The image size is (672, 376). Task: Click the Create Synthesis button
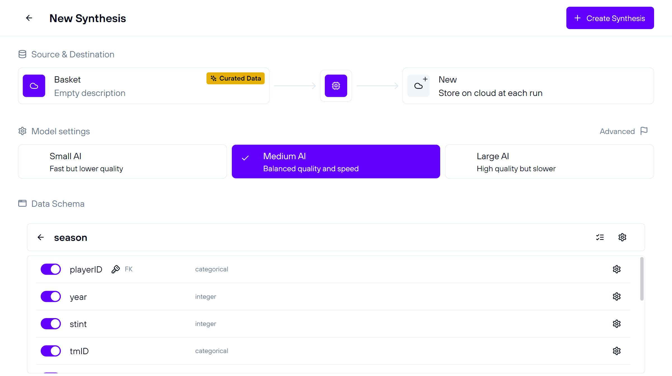pos(610,18)
